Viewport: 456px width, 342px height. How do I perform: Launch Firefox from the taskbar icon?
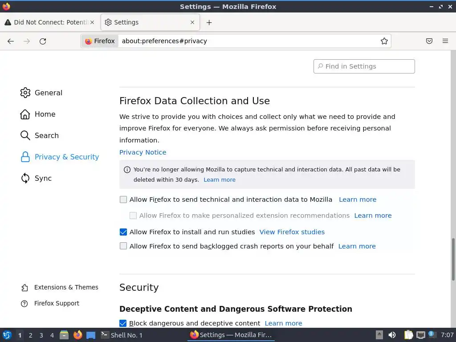78,335
